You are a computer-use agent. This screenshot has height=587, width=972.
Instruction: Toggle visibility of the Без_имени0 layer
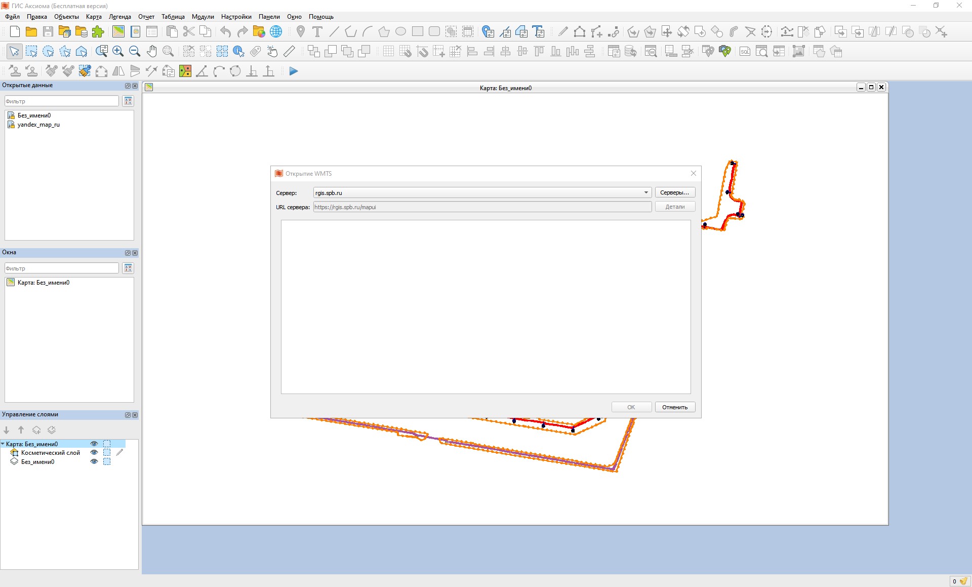pos(94,462)
